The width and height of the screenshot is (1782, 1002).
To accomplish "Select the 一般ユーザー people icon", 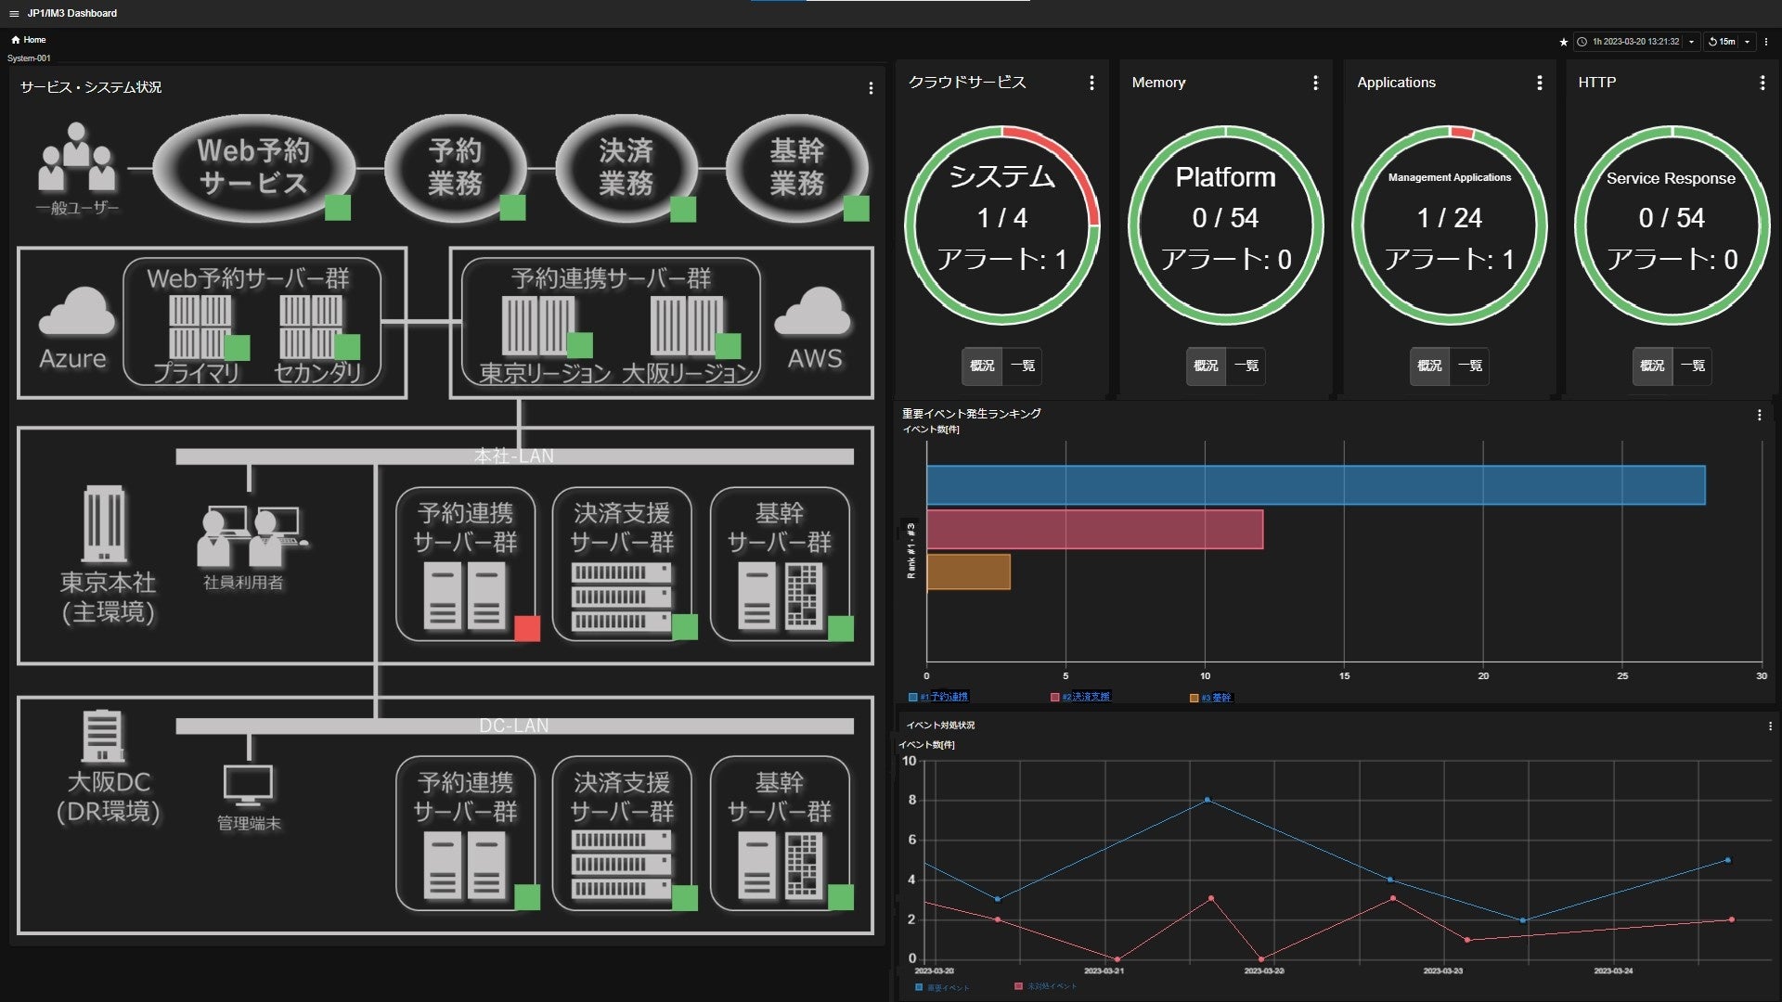I will tap(77, 158).
